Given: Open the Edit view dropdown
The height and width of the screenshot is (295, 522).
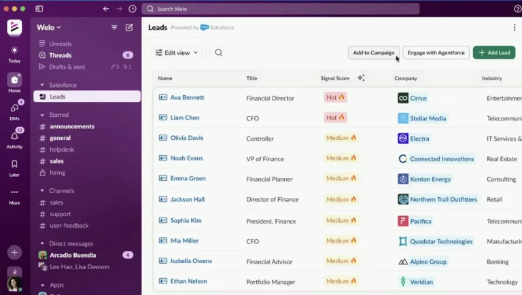Looking at the screenshot, I should coord(177,52).
